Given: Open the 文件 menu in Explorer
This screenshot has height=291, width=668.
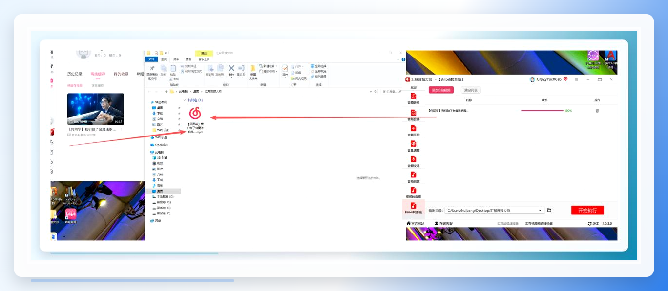Looking at the screenshot, I should 151,59.
